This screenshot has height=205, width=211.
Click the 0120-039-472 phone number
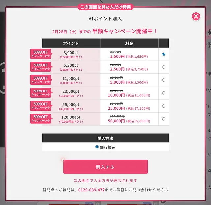click(91, 190)
